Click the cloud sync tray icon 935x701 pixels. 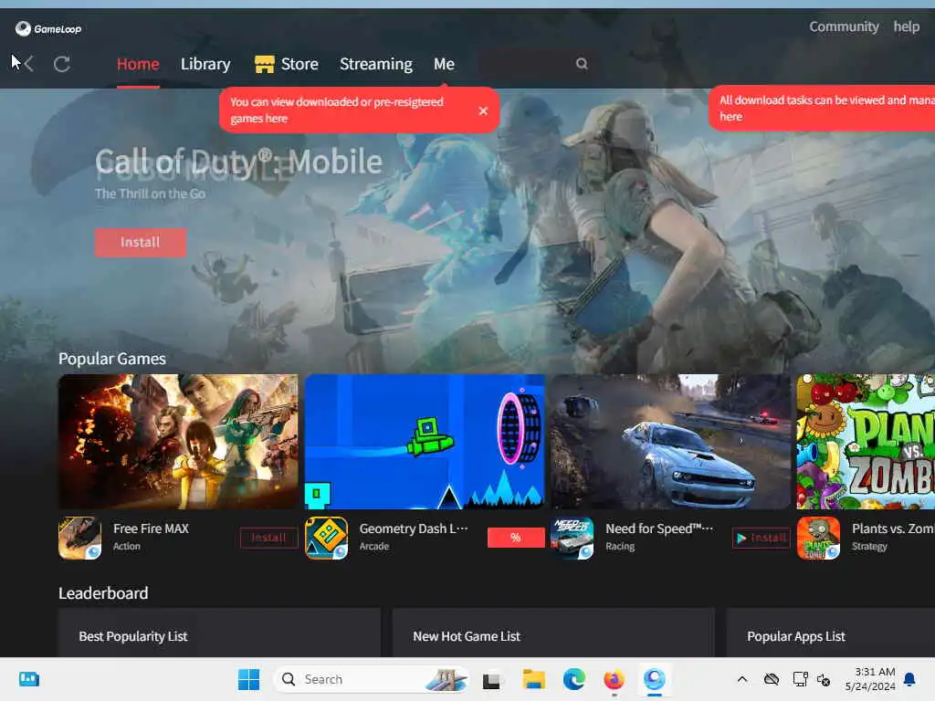pos(772,679)
